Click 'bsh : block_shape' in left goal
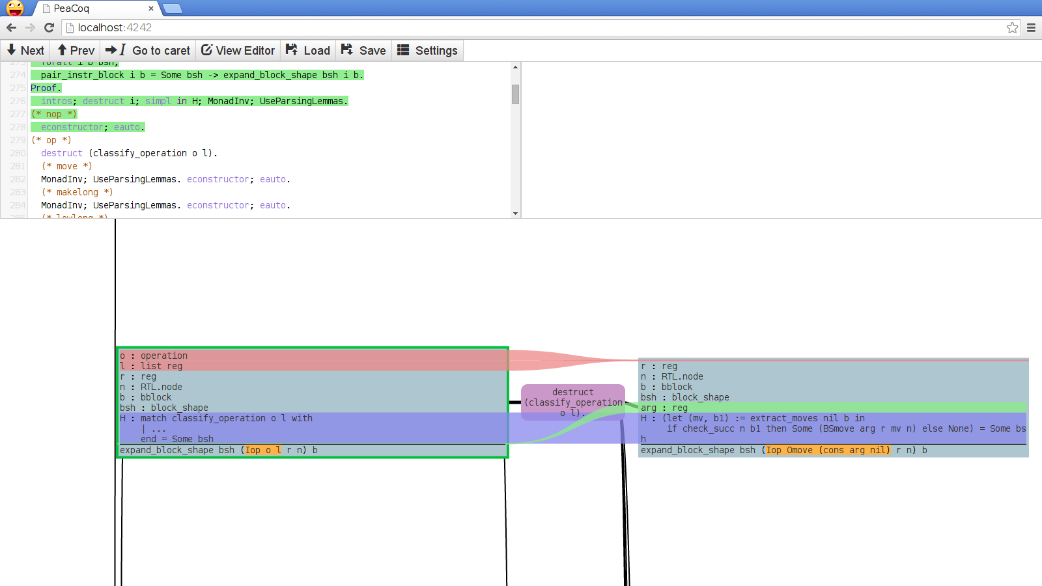The height and width of the screenshot is (586, 1042). [164, 408]
